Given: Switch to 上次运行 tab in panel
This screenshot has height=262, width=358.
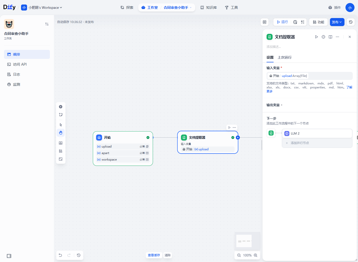Looking at the screenshot, I should tap(285, 58).
